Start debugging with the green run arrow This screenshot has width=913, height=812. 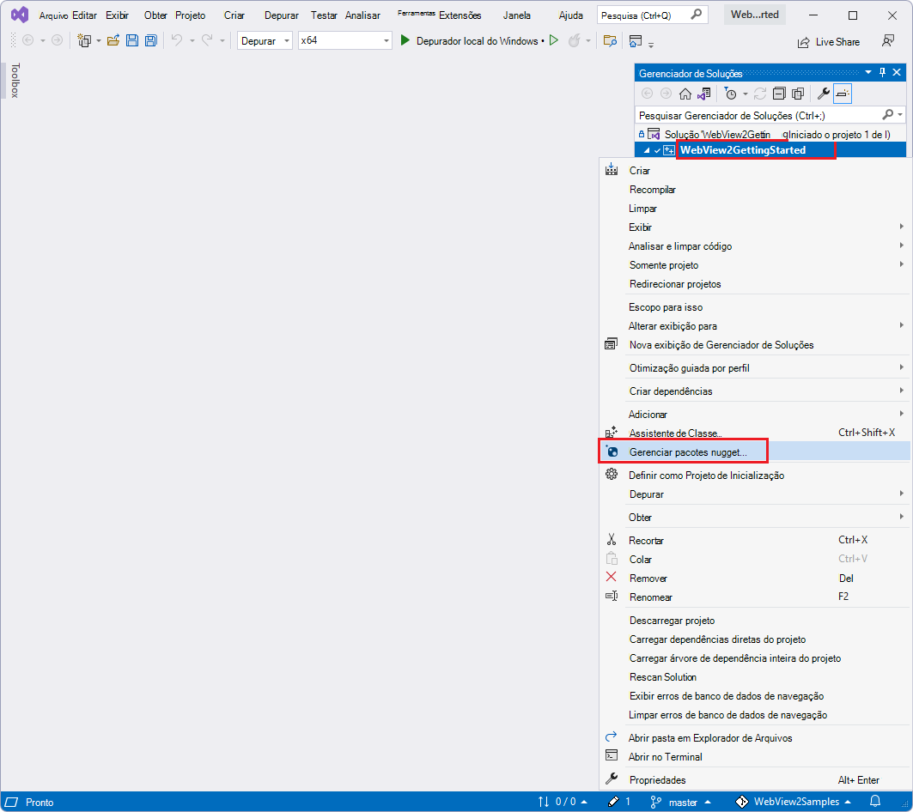405,40
